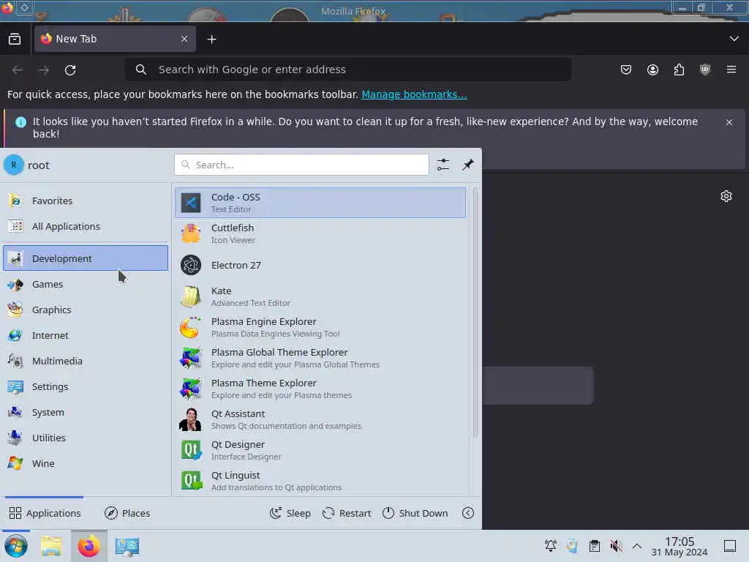Expand more session options arrow

(468, 513)
